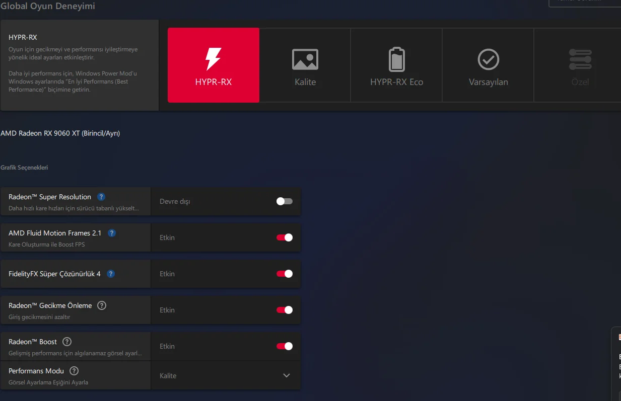Open help for FidelityFX Süper Çözünürlük 4
621x401 pixels.
pos(111,274)
